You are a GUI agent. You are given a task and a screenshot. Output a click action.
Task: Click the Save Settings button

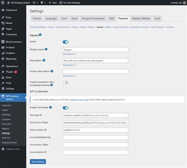tap(38, 162)
